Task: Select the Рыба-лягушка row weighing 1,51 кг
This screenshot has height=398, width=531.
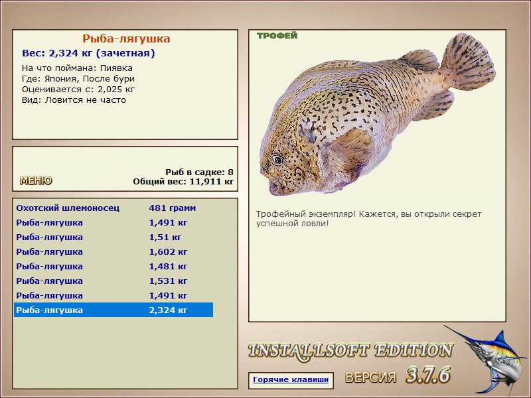Action: click(x=114, y=237)
